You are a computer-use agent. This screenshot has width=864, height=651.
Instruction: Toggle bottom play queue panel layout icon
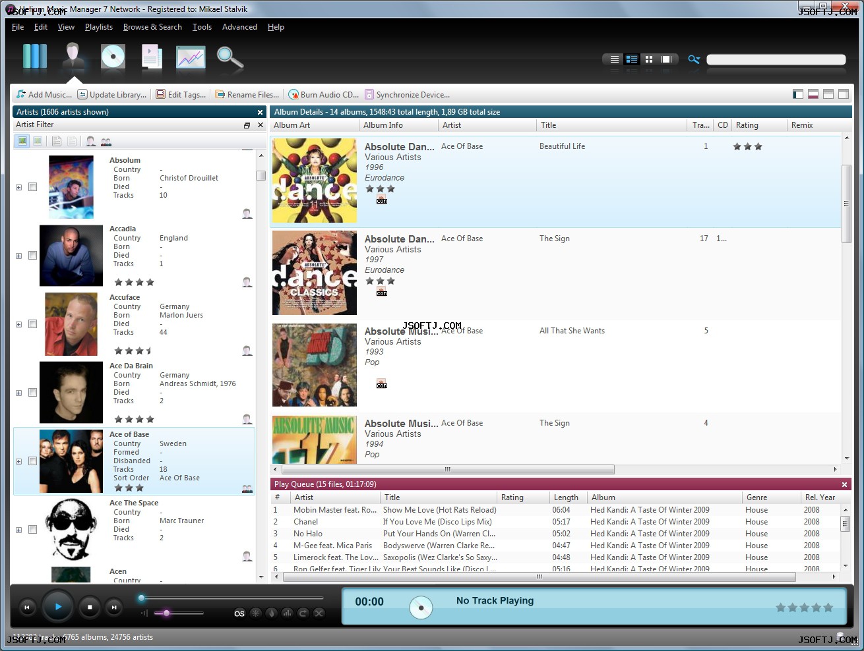[x=813, y=94]
